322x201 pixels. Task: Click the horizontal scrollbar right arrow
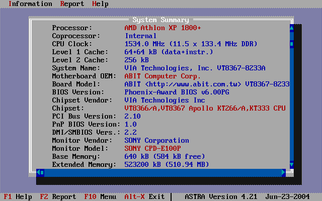(284, 172)
